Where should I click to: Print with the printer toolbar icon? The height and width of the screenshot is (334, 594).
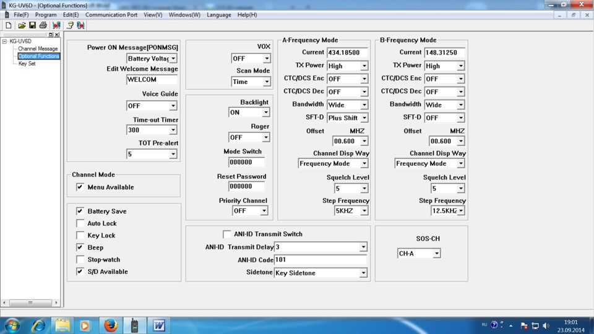(43, 25)
